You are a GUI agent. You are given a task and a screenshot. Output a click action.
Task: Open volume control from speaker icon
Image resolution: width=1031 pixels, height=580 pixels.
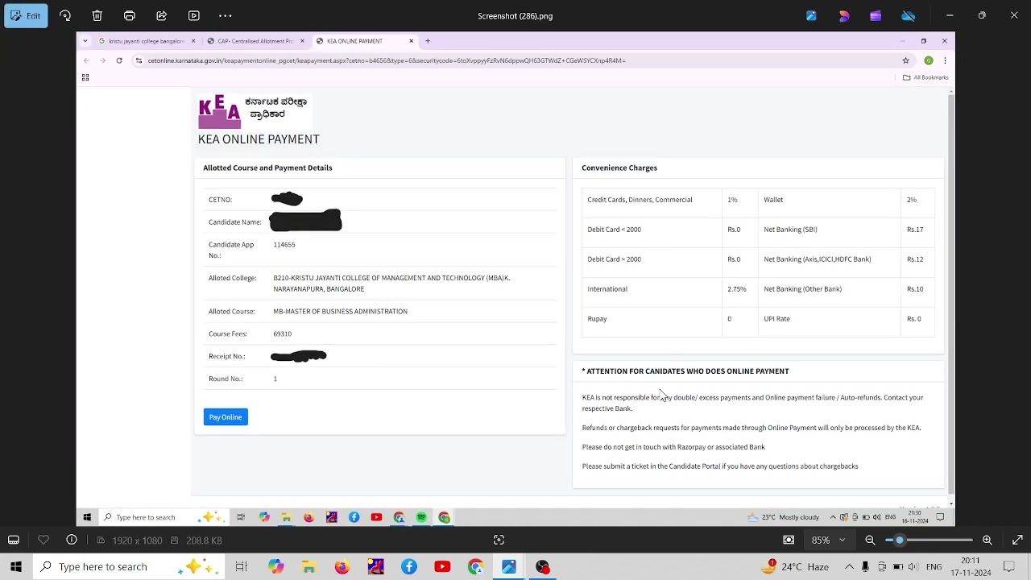pyautogui.click(x=914, y=567)
